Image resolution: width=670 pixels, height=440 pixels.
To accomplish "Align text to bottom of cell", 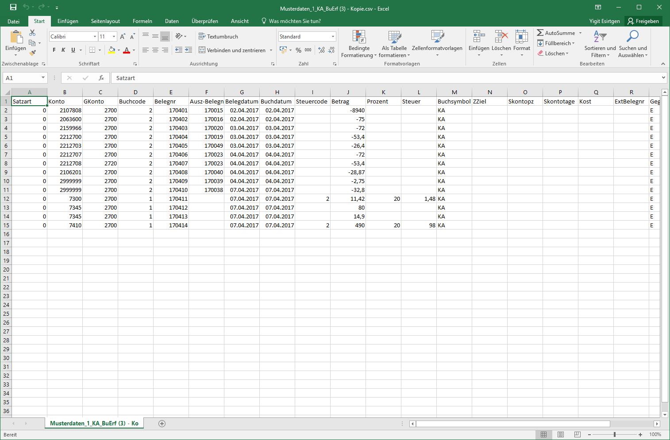I will 165,36.
